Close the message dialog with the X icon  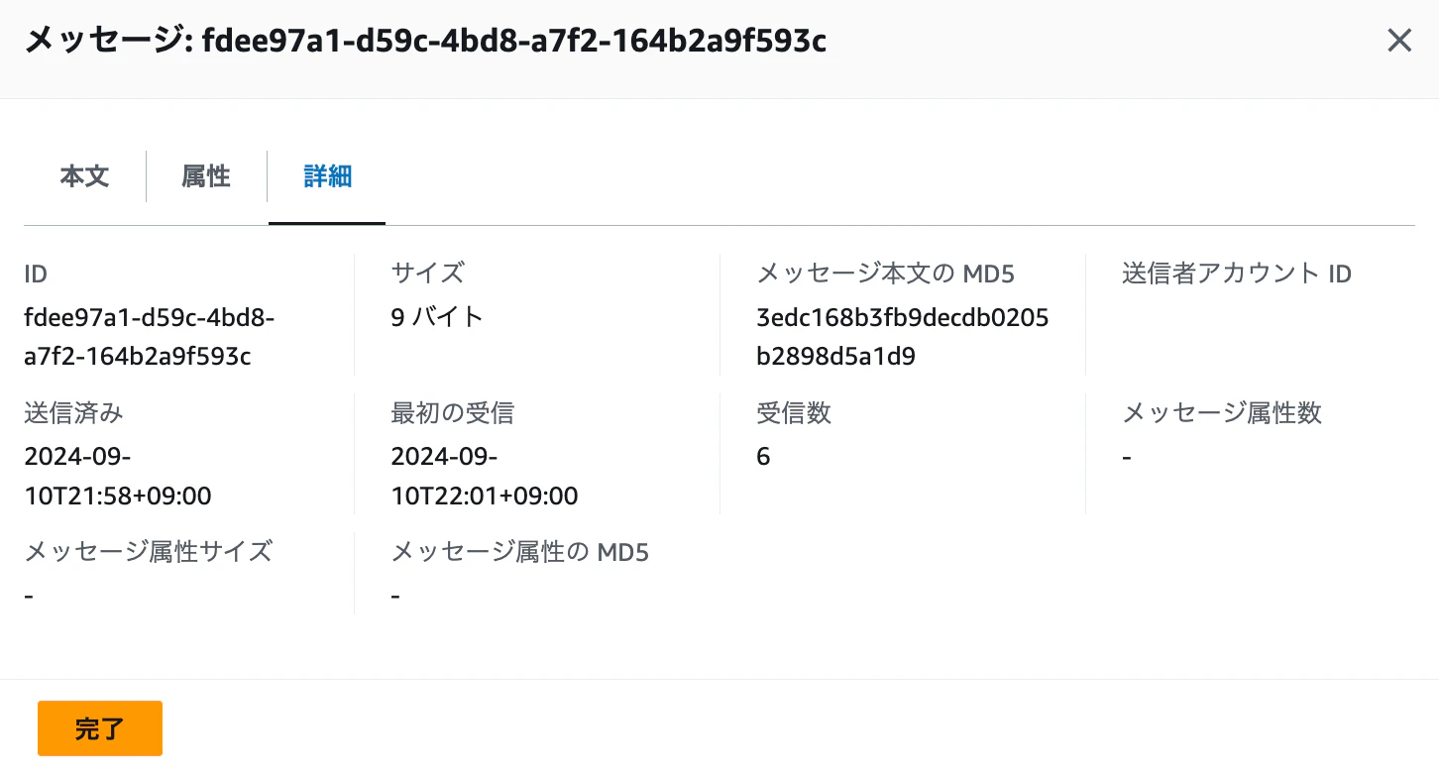click(1398, 41)
